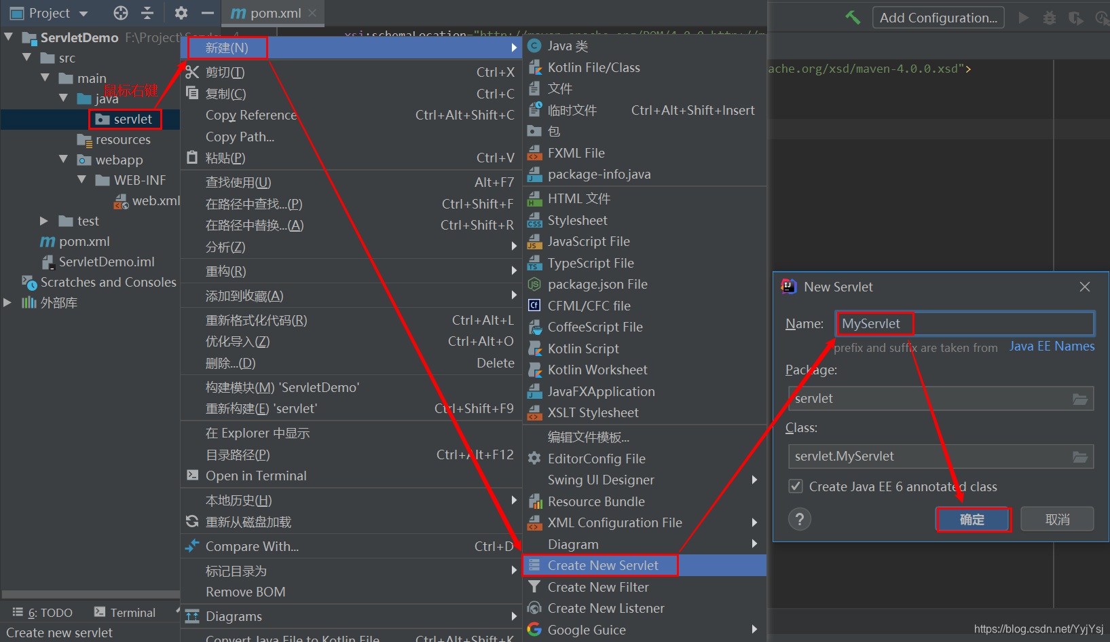Click the locate/scroll-from-source target icon
1110x642 pixels.
click(x=120, y=13)
